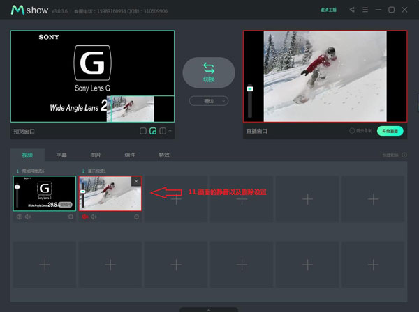
Task: Expand more layouts caret under preview window
Action: 170,130
